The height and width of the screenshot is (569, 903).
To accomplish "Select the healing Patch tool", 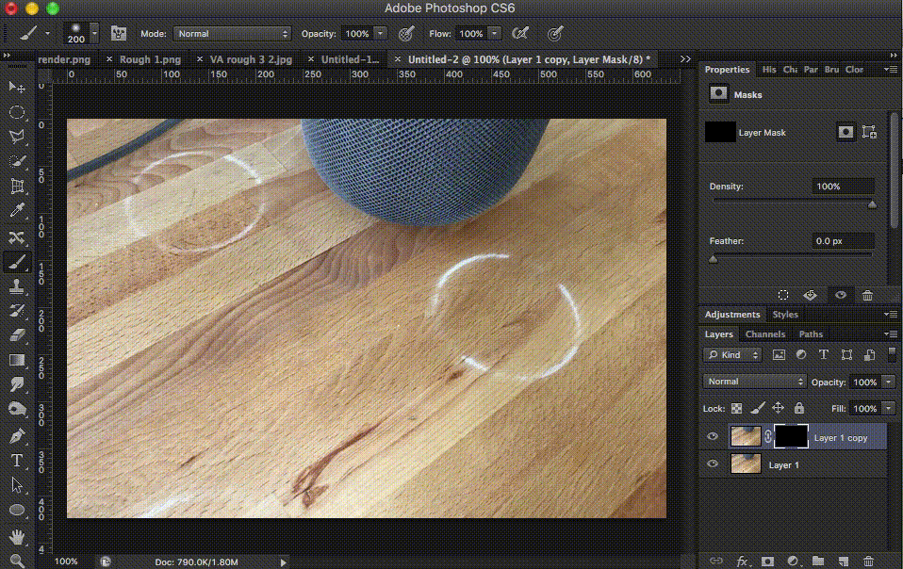I will [x=17, y=237].
